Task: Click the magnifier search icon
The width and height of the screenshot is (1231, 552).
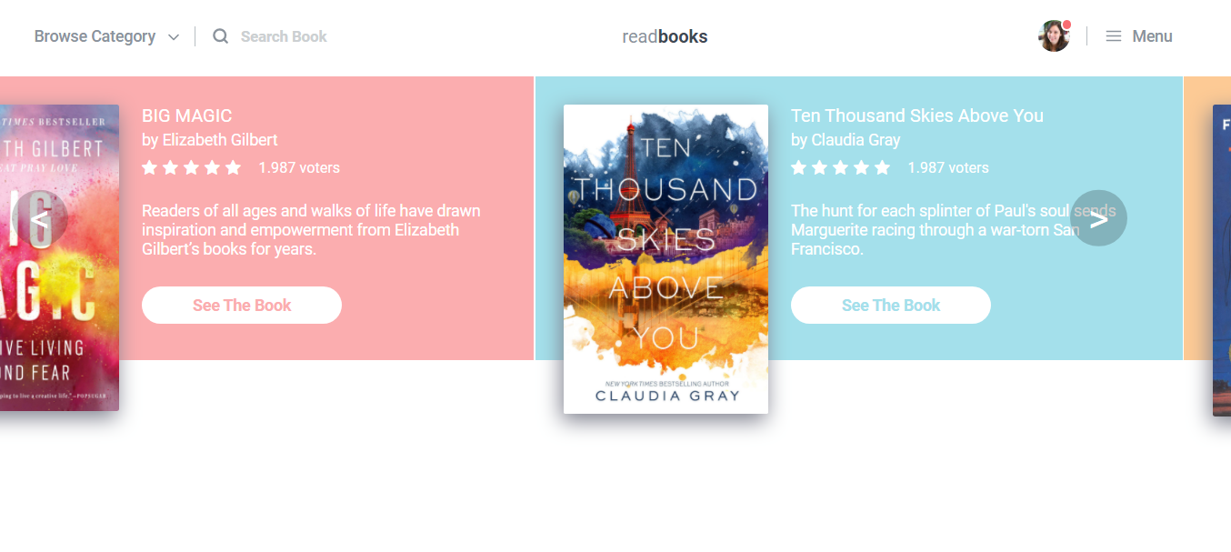Action: (220, 36)
